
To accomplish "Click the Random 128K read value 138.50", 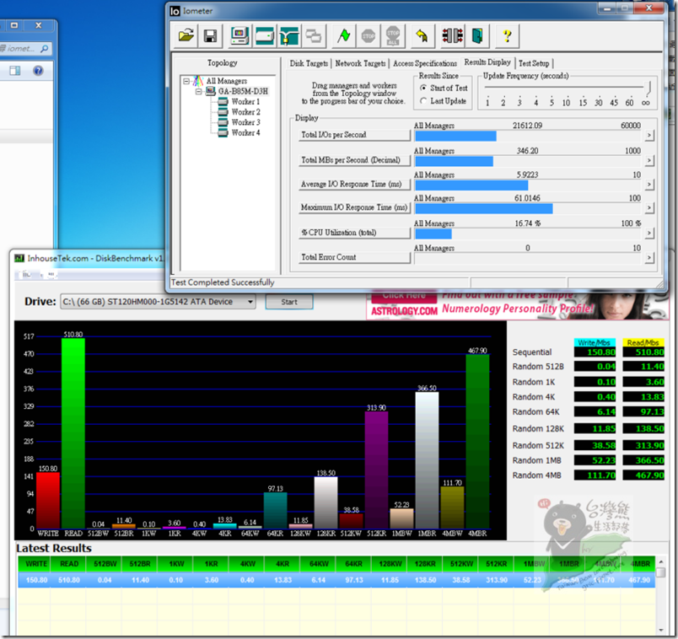I will [x=643, y=428].
